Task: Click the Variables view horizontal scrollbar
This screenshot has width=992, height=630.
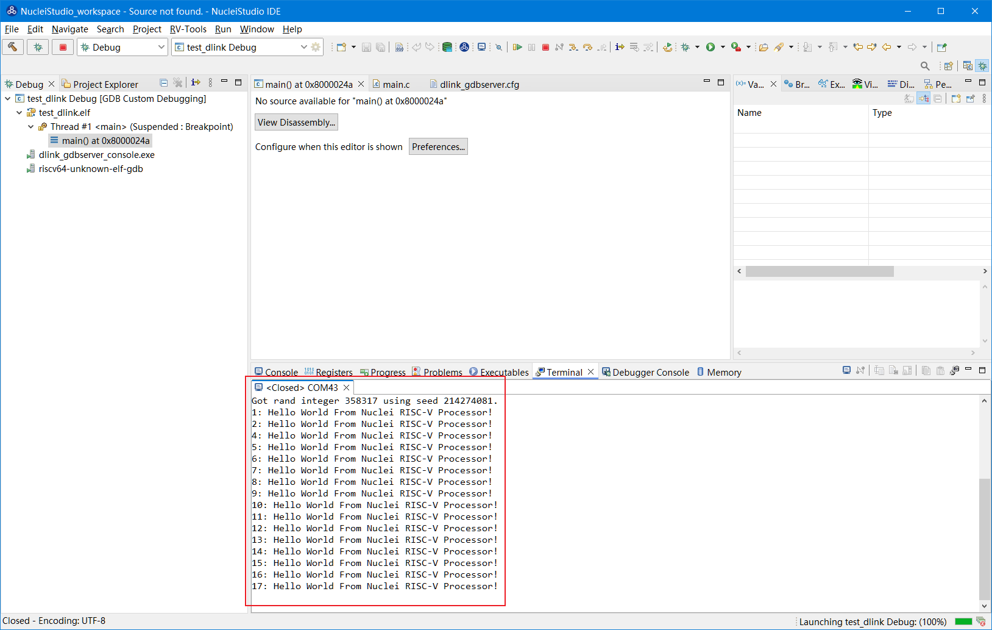Action: point(819,271)
